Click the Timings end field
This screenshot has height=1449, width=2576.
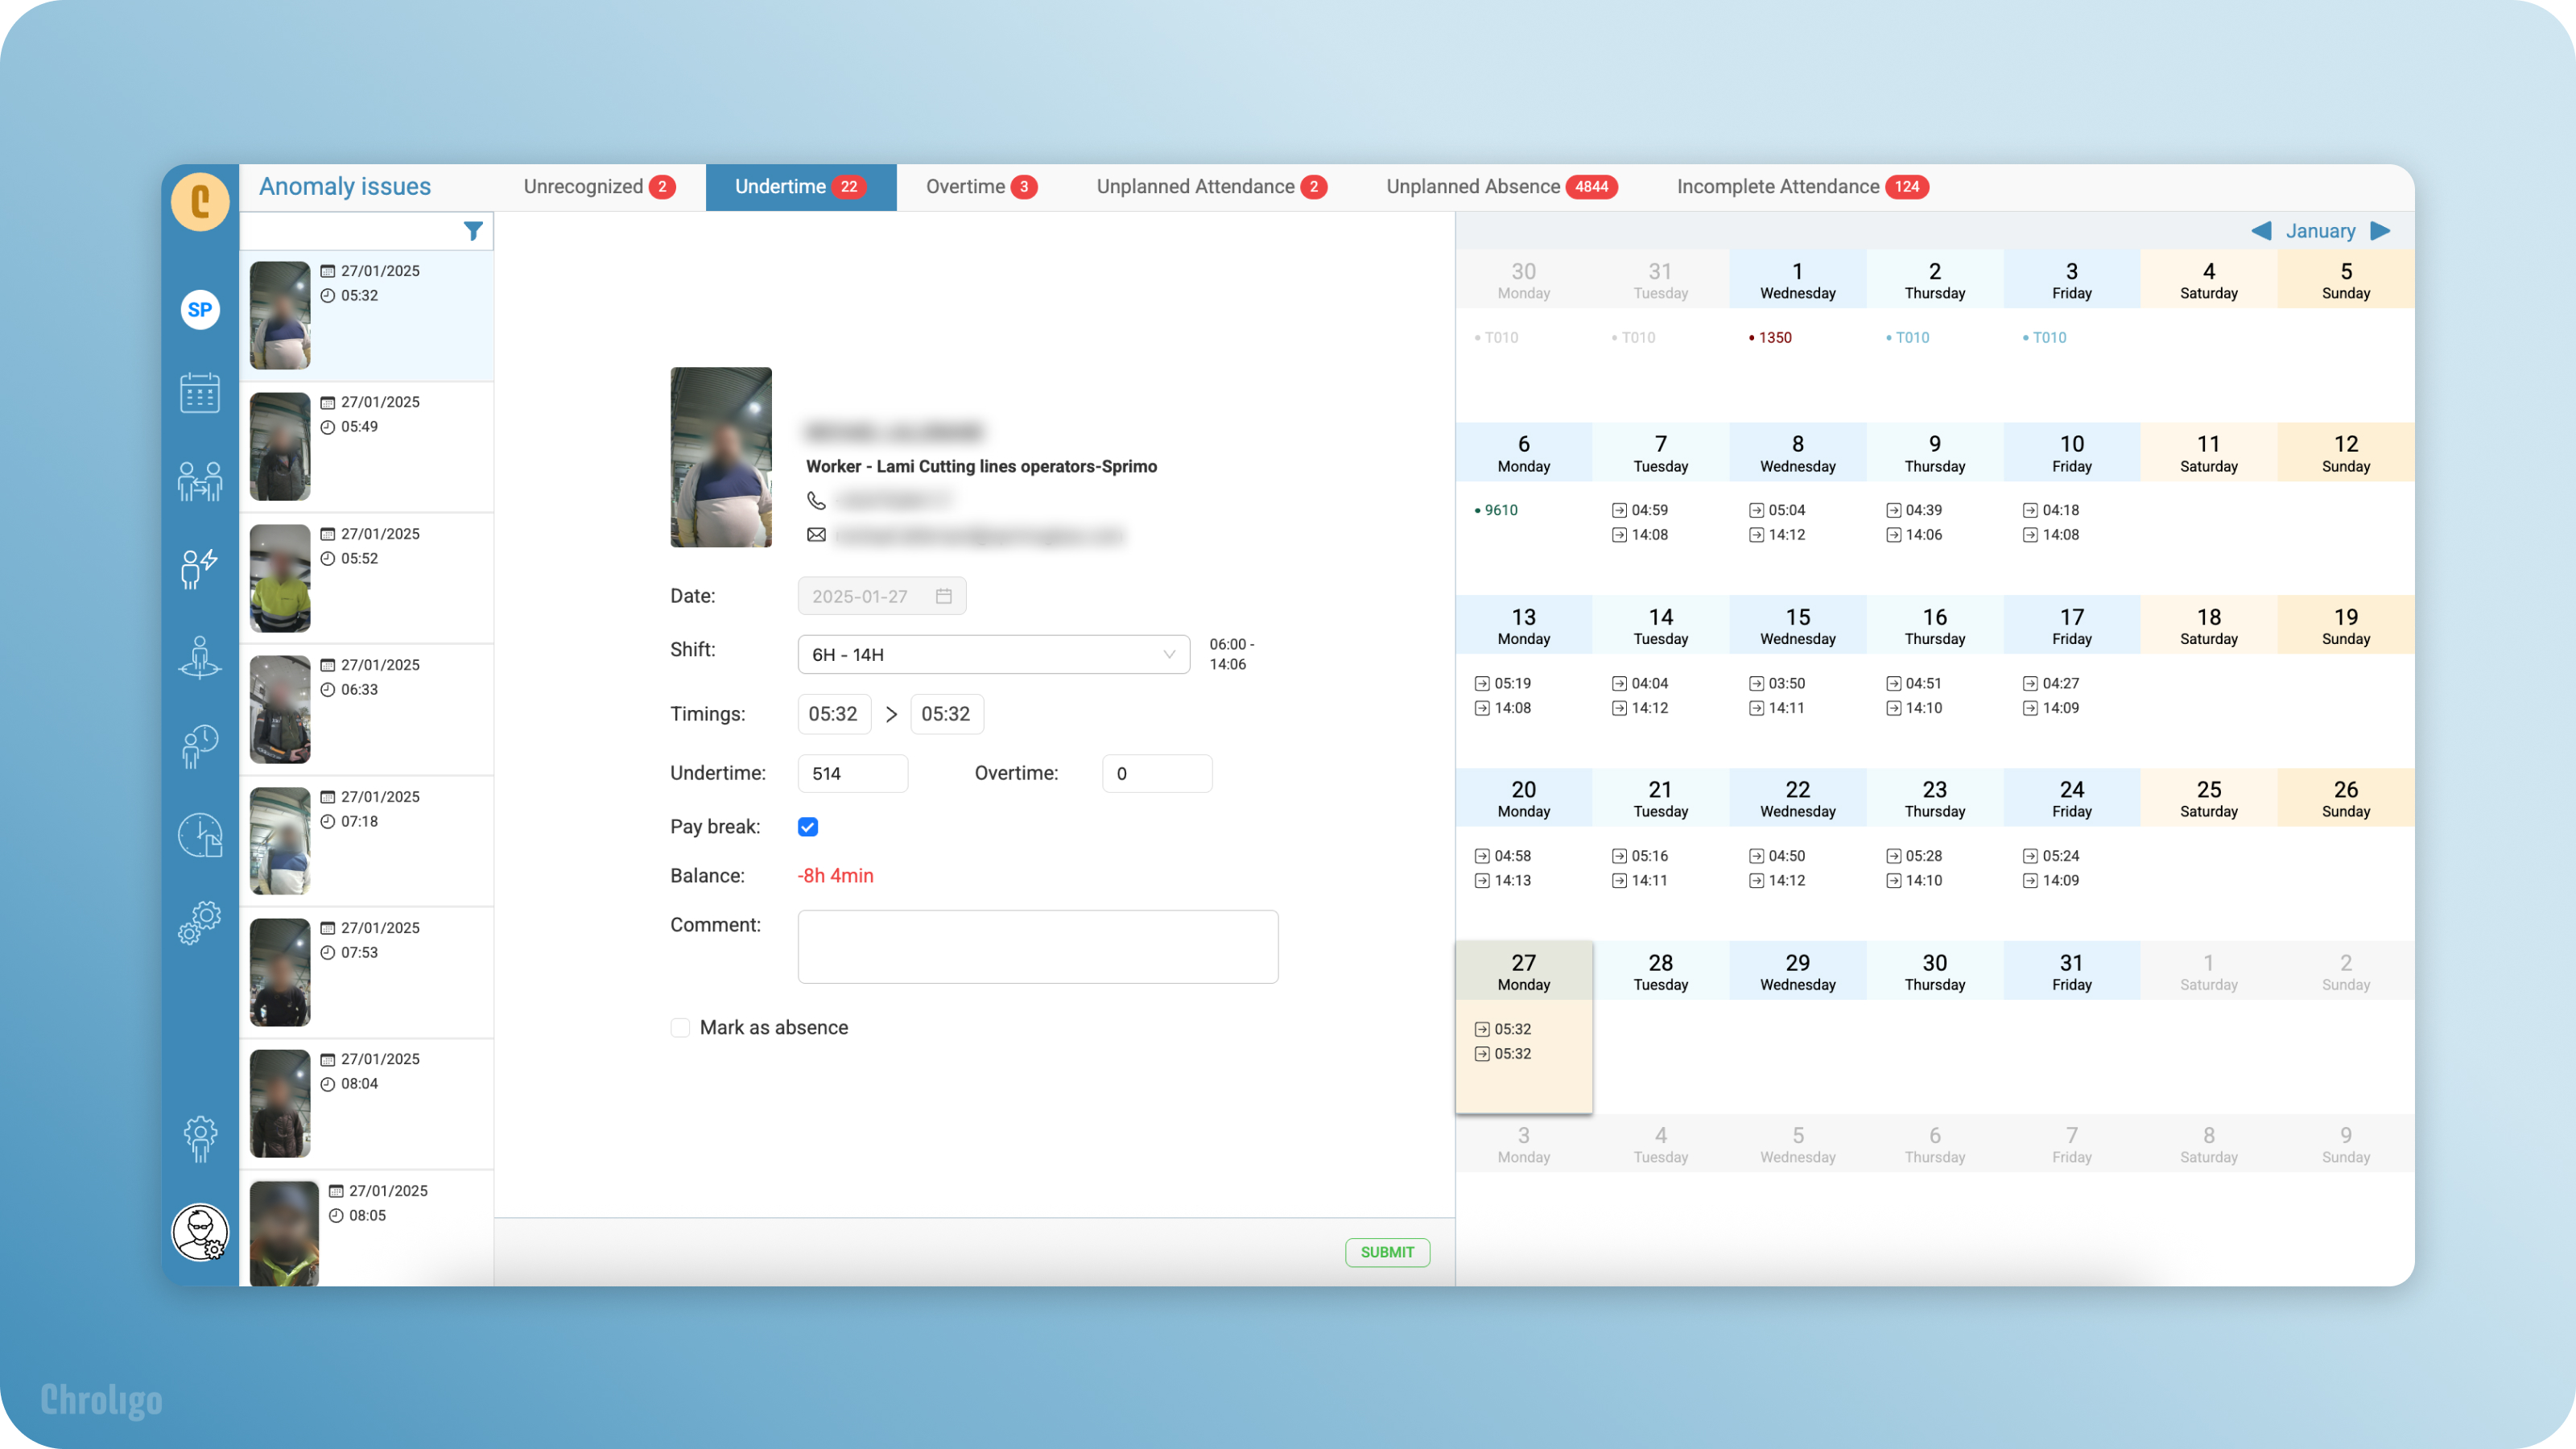(x=946, y=714)
